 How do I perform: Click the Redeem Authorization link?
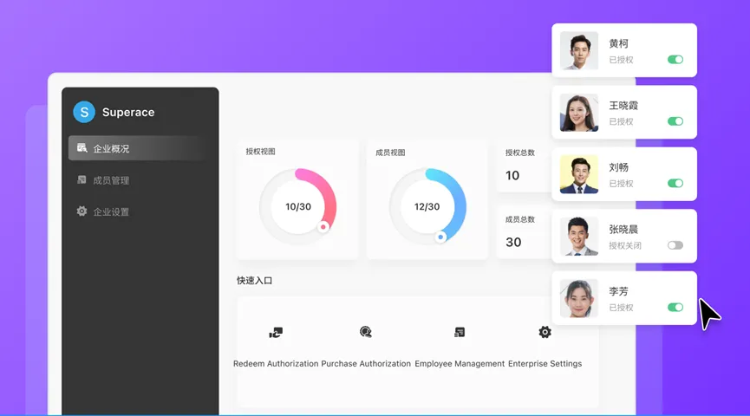pyautogui.click(x=276, y=363)
